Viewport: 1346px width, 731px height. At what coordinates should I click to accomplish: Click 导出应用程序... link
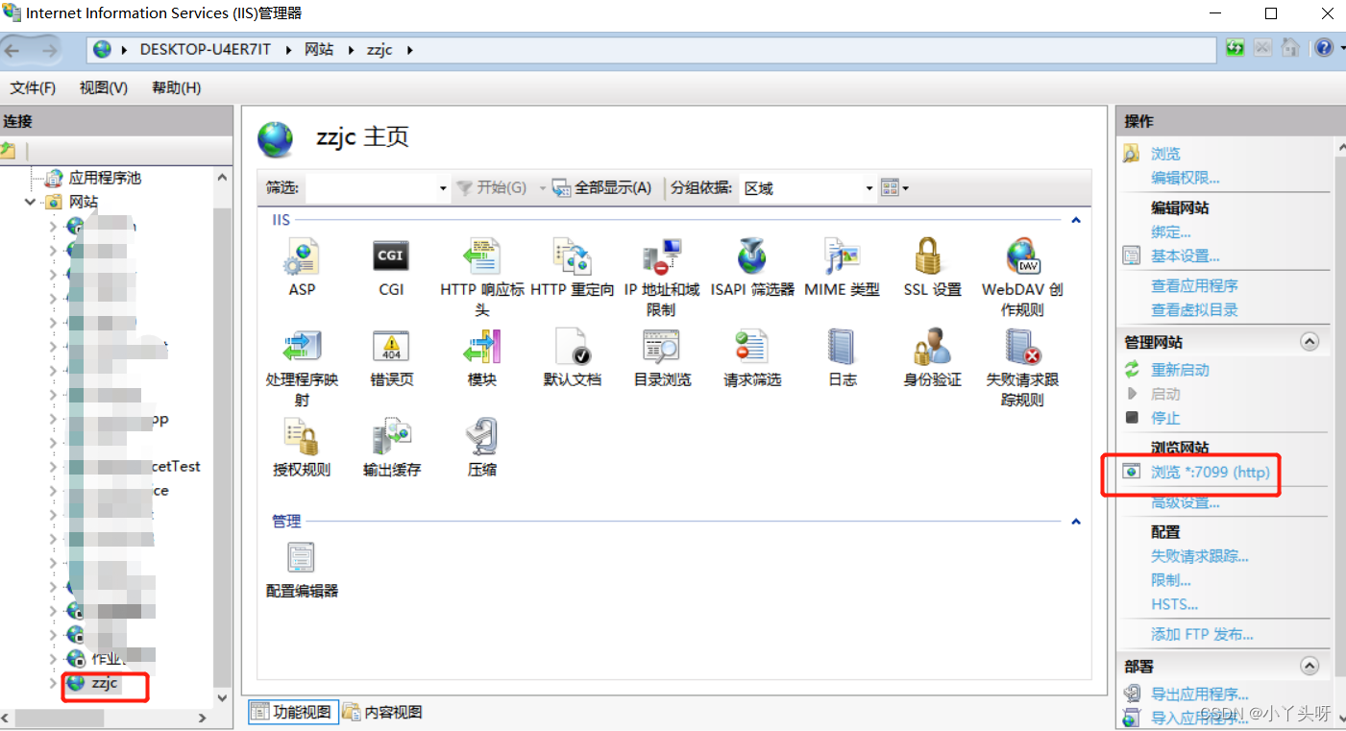click(1200, 694)
